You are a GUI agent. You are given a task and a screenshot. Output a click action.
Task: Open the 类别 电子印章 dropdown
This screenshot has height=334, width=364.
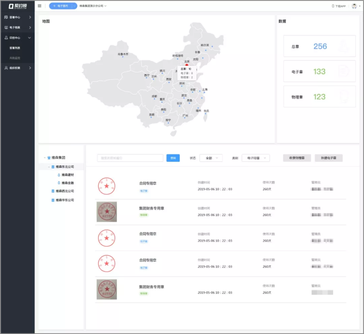255,158
